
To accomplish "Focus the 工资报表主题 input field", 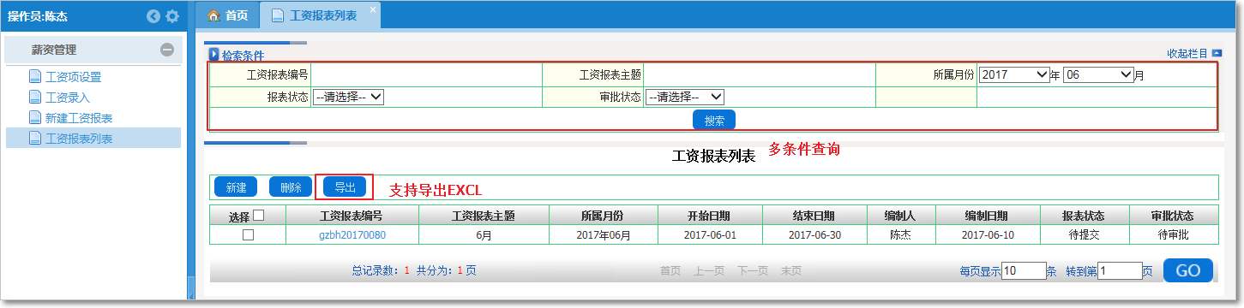I will pyautogui.click(x=760, y=74).
